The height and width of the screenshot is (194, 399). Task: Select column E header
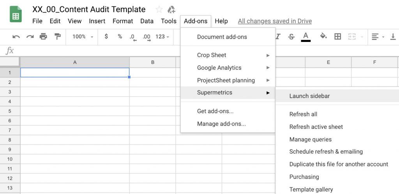[328, 62]
